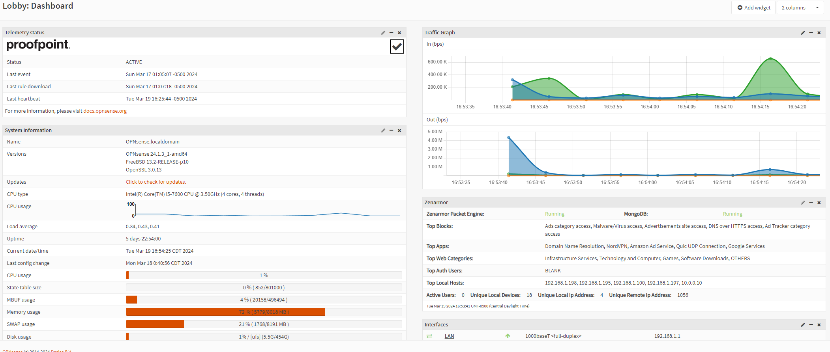
Task: Select the load average 0.34, 0.43, 0.41
Action: click(143, 227)
